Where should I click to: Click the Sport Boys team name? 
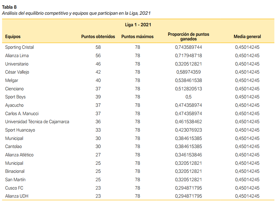(x=15, y=97)
